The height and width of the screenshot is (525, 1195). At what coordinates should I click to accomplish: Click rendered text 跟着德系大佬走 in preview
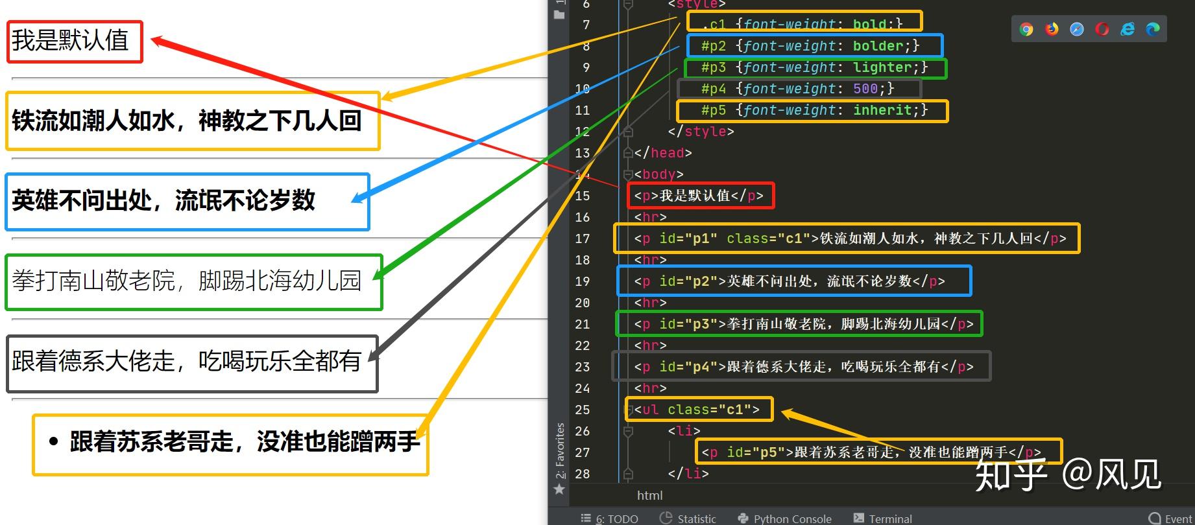point(93,361)
